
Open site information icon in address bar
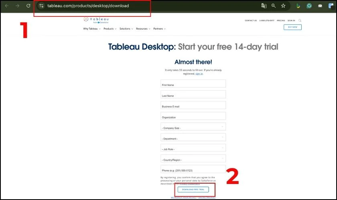pos(41,6)
